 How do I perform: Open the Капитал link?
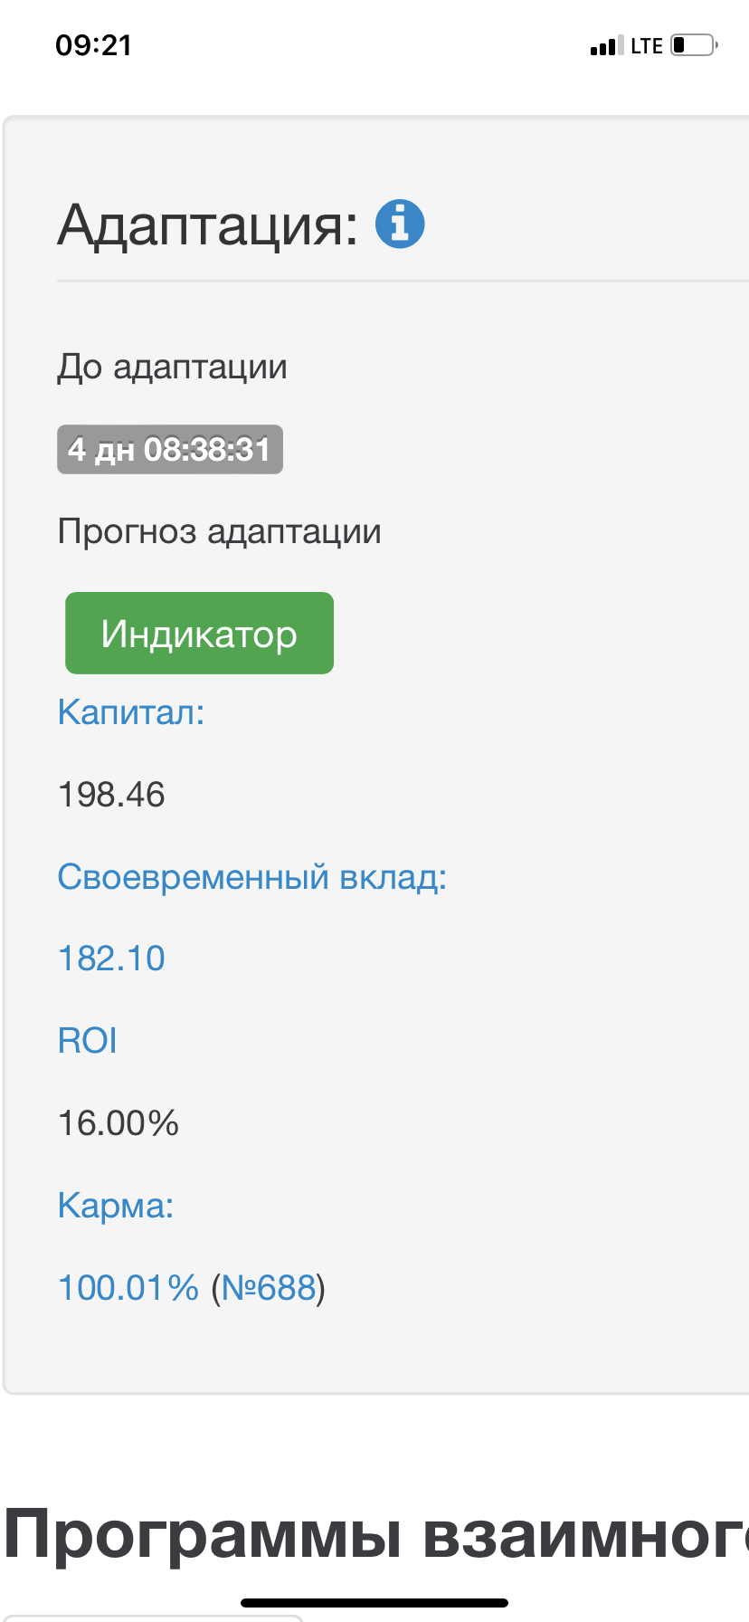pos(131,712)
